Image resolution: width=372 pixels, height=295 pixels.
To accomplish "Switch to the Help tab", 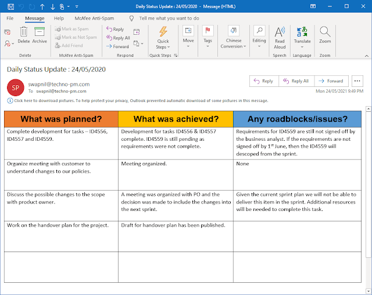I will [x=59, y=18].
